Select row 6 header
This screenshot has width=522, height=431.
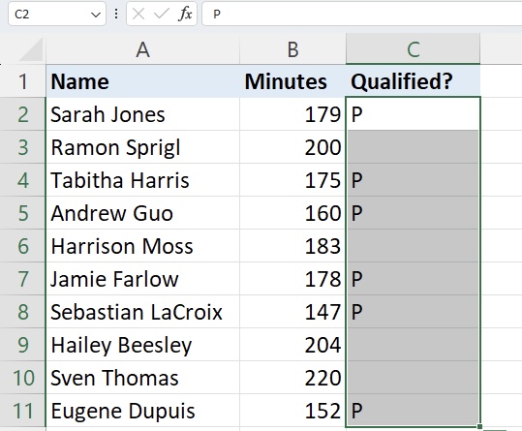point(22,246)
